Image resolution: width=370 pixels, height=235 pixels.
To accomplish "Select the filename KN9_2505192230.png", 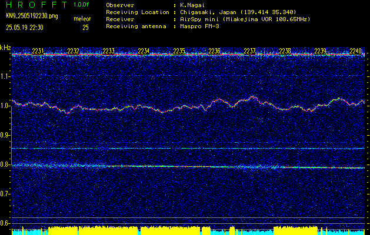I will point(32,16).
